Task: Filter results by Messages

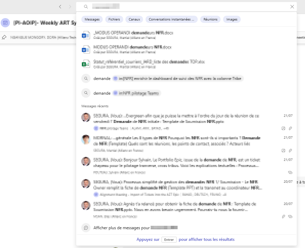Action: 92,19
